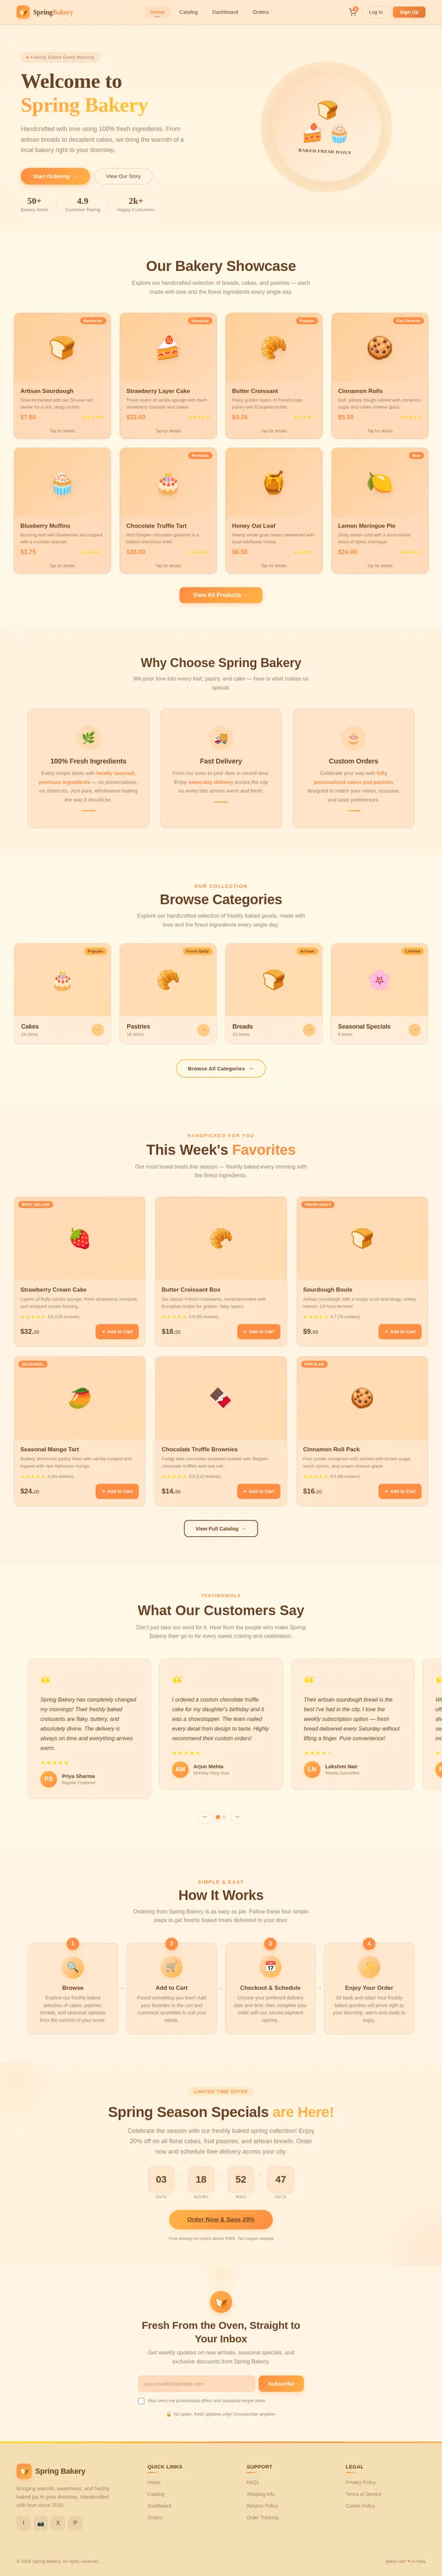The height and width of the screenshot is (2576, 442).
Task: Check the promotional offers and recipe ideas checkbox
Action: pyautogui.click(x=141, y=2401)
